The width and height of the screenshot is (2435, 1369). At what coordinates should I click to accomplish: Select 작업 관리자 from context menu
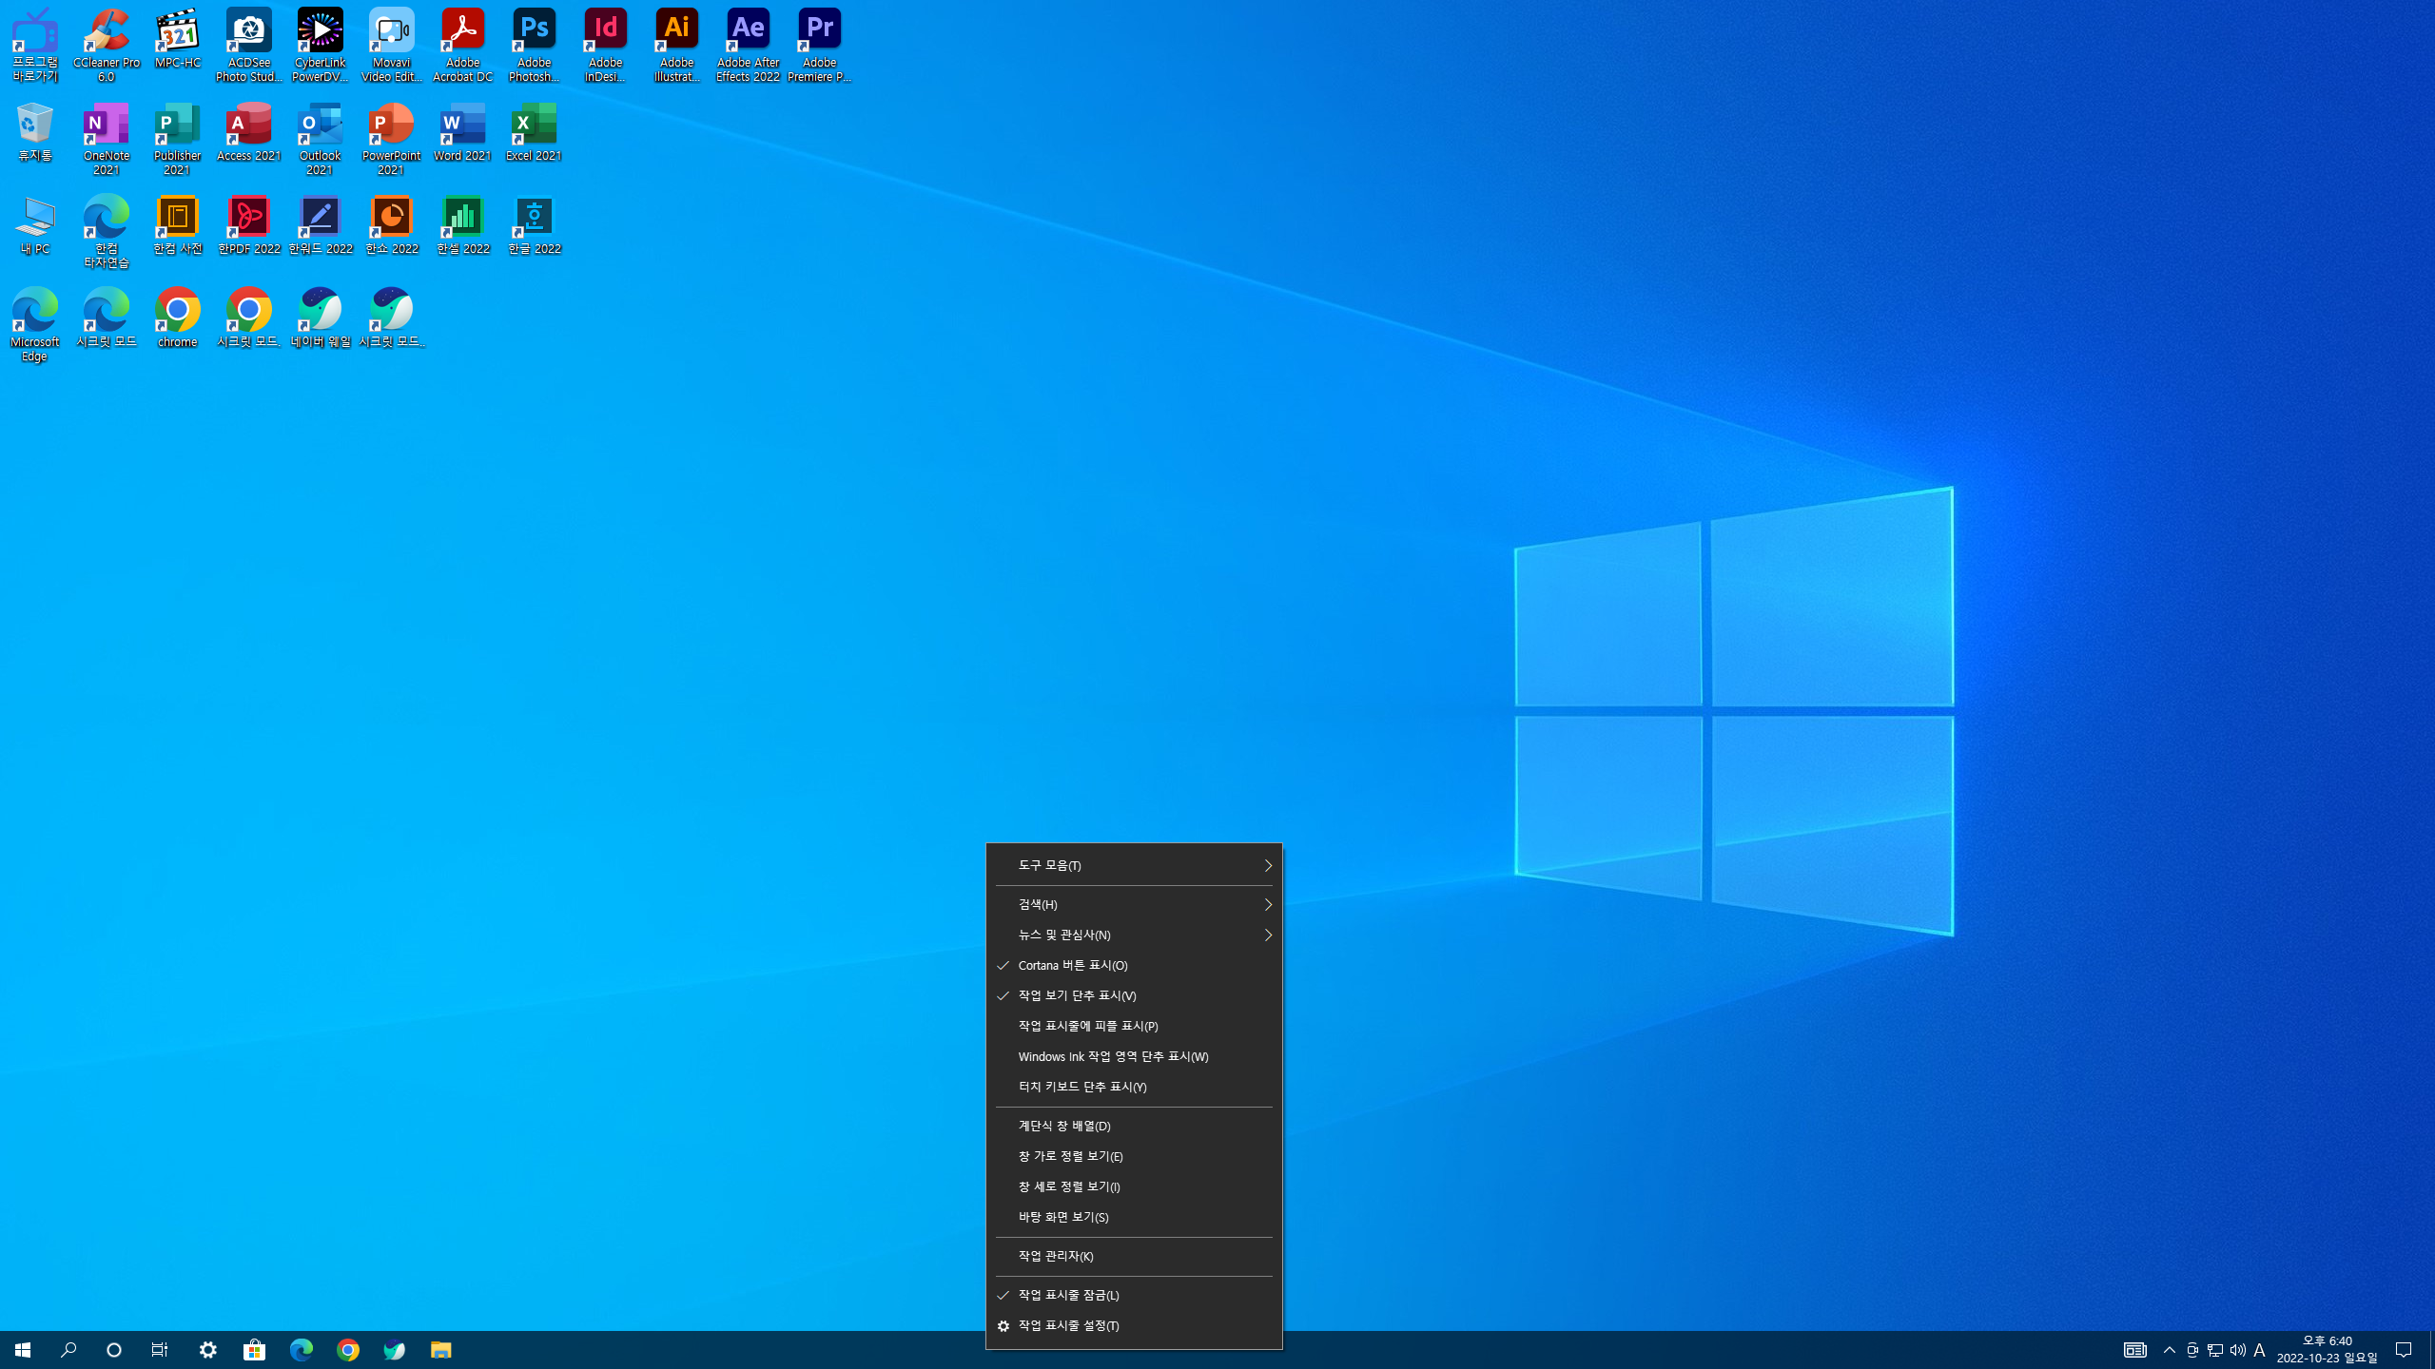[x=1055, y=1256]
